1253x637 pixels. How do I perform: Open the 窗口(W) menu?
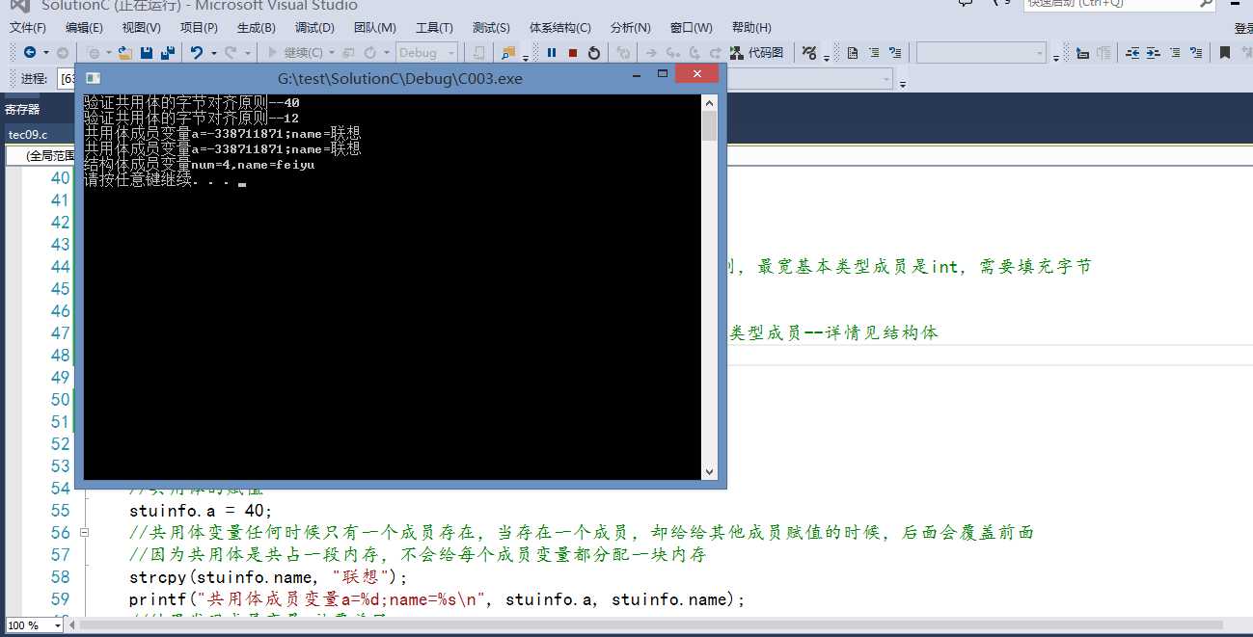pyautogui.click(x=691, y=27)
